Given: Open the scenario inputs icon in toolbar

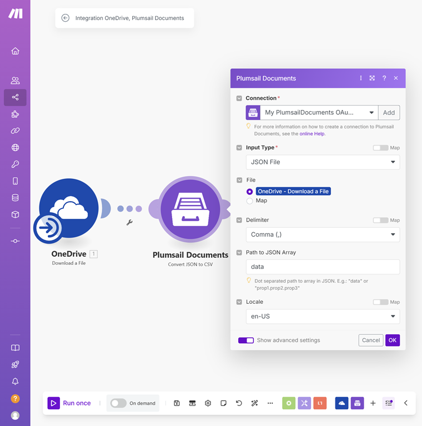Looking at the screenshot, I should click(x=192, y=403).
